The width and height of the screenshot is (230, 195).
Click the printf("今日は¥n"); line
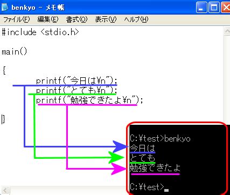pos(76,80)
